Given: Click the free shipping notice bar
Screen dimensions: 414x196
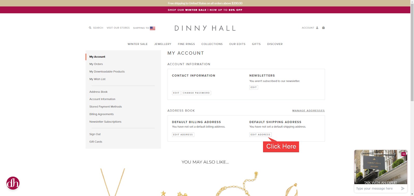Looking at the screenshot, I should coord(205,3).
